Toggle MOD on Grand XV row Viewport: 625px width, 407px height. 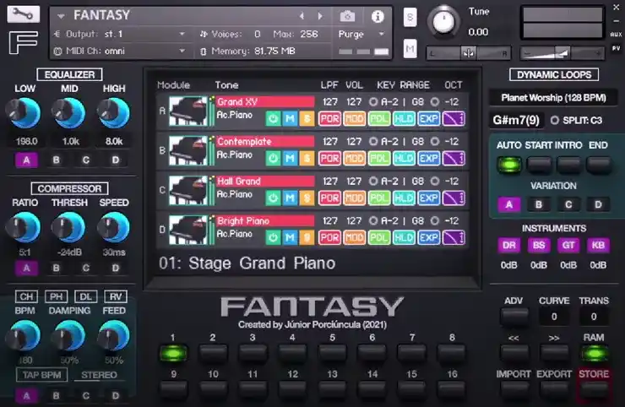pos(354,118)
